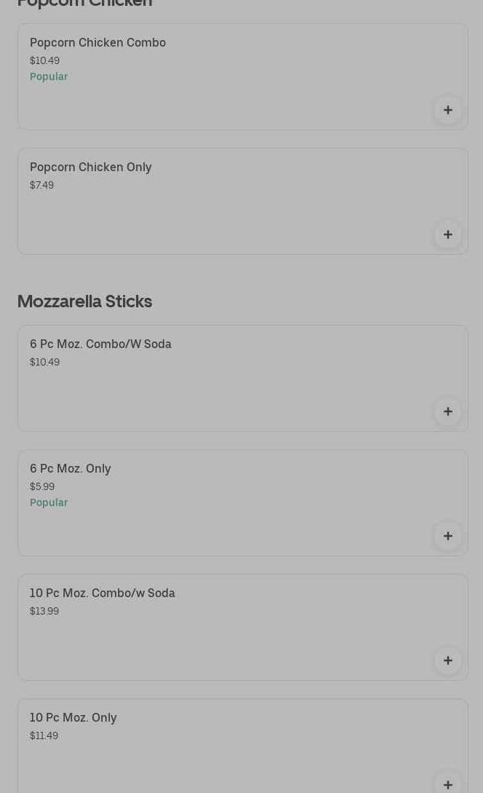The height and width of the screenshot is (793, 483).
Task: Click the $13.99 price label
Action: (44, 611)
